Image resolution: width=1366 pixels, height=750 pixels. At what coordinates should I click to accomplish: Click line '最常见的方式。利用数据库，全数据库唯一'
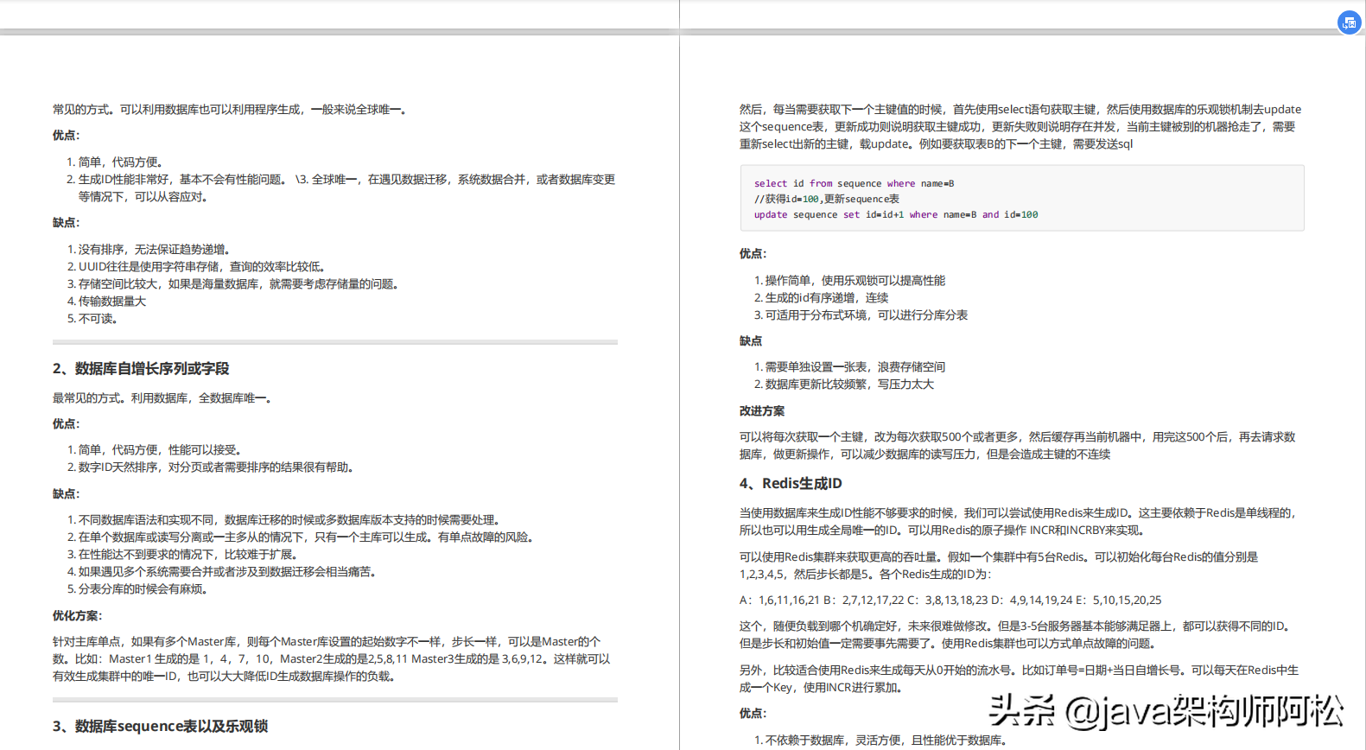(x=164, y=397)
